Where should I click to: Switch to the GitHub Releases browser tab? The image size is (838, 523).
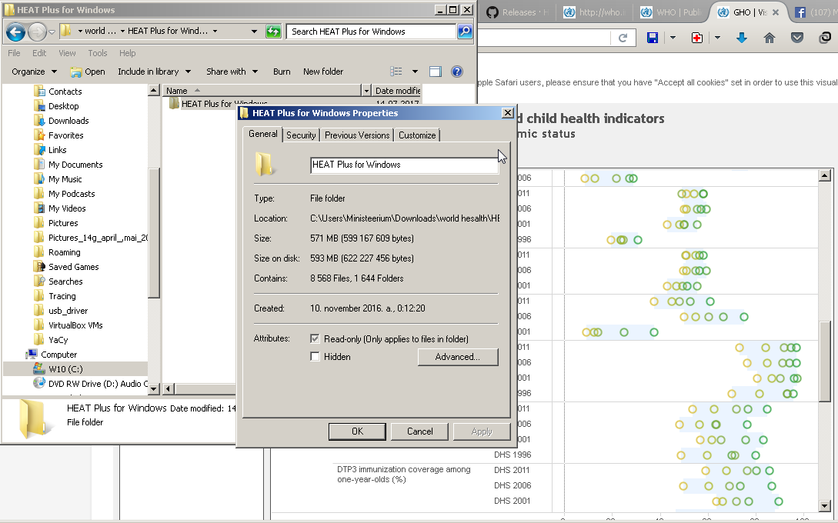coord(516,12)
